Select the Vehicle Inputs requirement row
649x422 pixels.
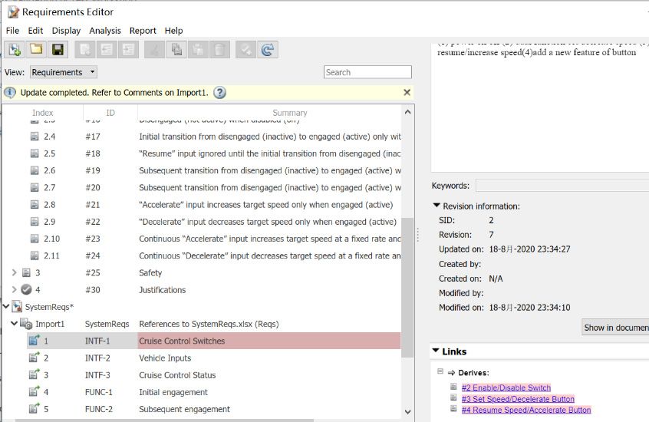[165, 358]
